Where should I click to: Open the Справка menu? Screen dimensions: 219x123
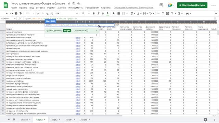(106, 8)
